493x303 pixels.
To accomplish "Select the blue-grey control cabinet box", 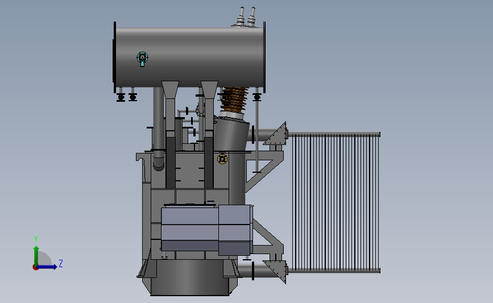I will [207, 230].
